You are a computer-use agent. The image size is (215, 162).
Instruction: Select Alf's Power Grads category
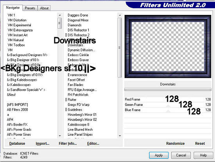[x=19, y=129]
